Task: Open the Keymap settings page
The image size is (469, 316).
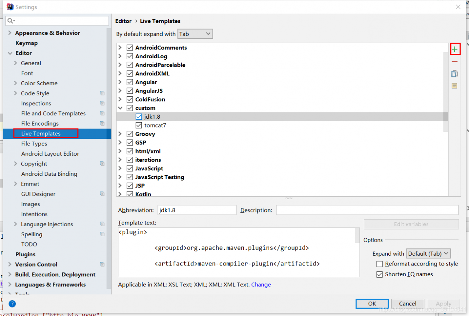Action: [26, 43]
